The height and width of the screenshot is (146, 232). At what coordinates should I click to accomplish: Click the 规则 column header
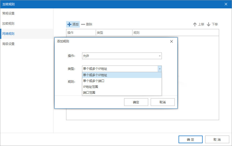click(x=137, y=33)
